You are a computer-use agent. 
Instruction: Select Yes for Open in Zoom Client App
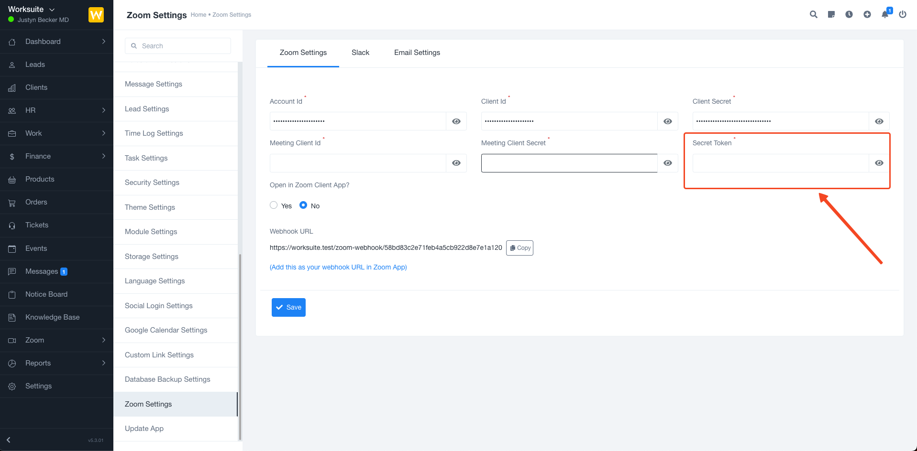coord(274,205)
